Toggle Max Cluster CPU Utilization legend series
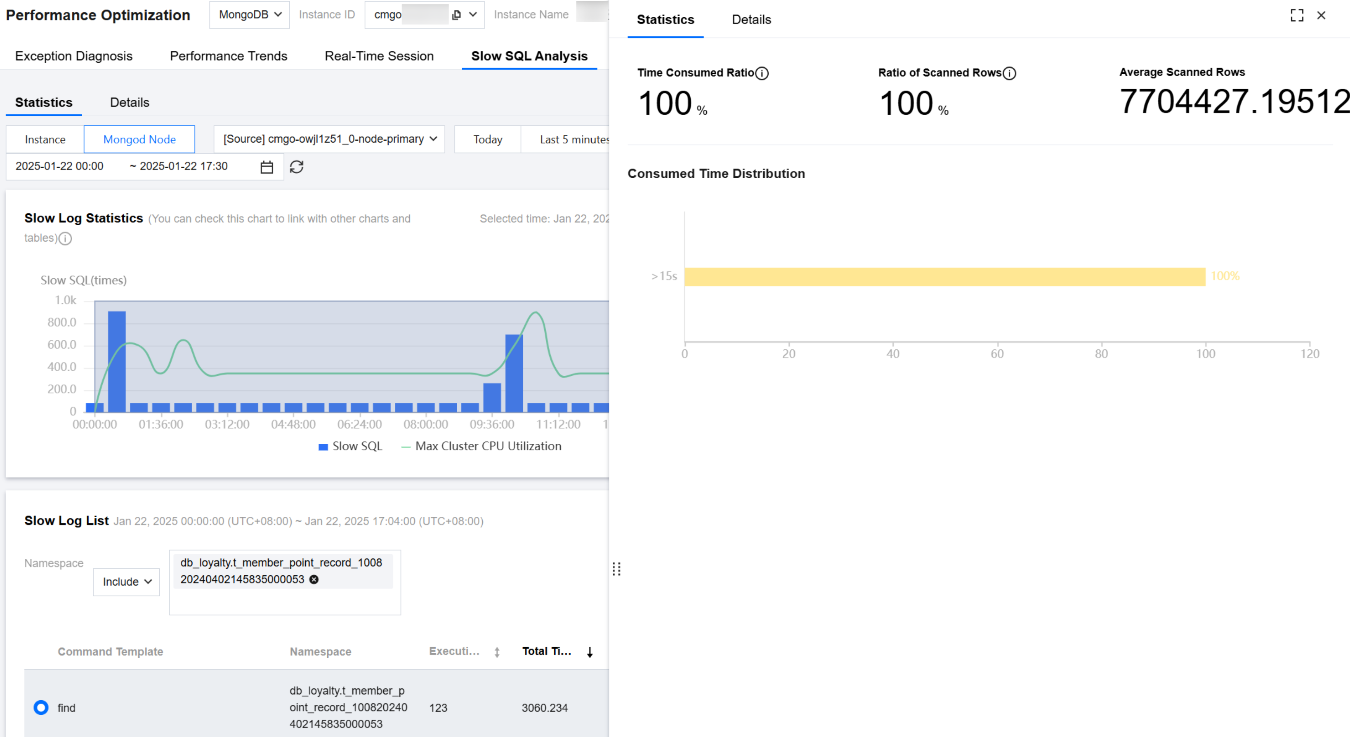The image size is (1350, 737). (x=481, y=446)
